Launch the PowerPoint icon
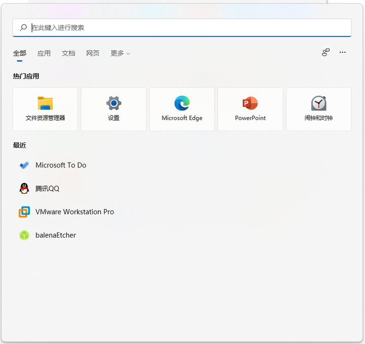 click(x=250, y=103)
